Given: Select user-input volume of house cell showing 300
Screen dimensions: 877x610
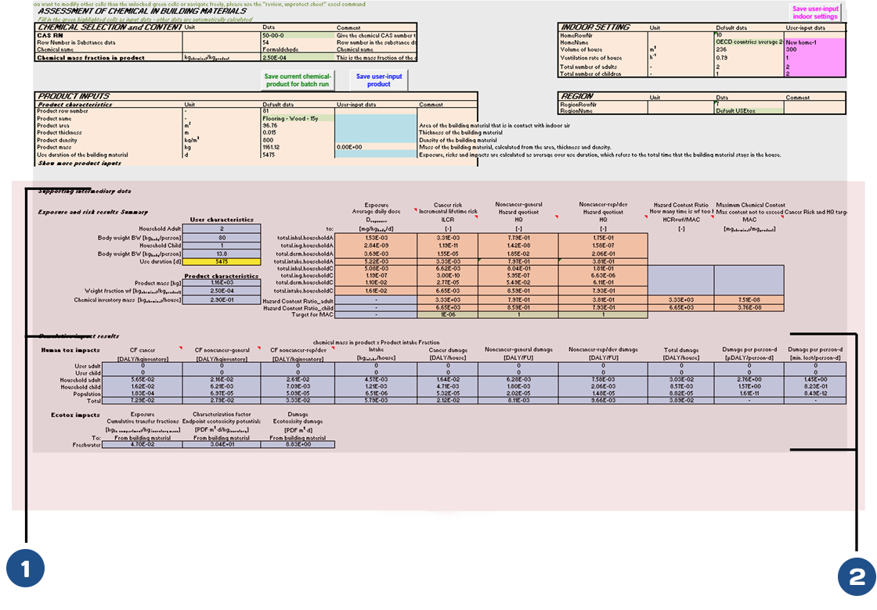Looking at the screenshot, I should (x=814, y=49).
